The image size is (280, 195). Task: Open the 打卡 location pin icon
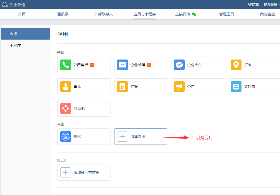[x=236, y=65]
